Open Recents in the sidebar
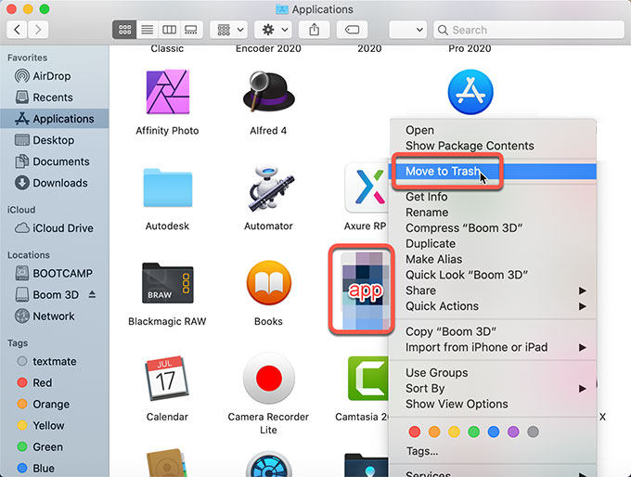 (x=53, y=97)
